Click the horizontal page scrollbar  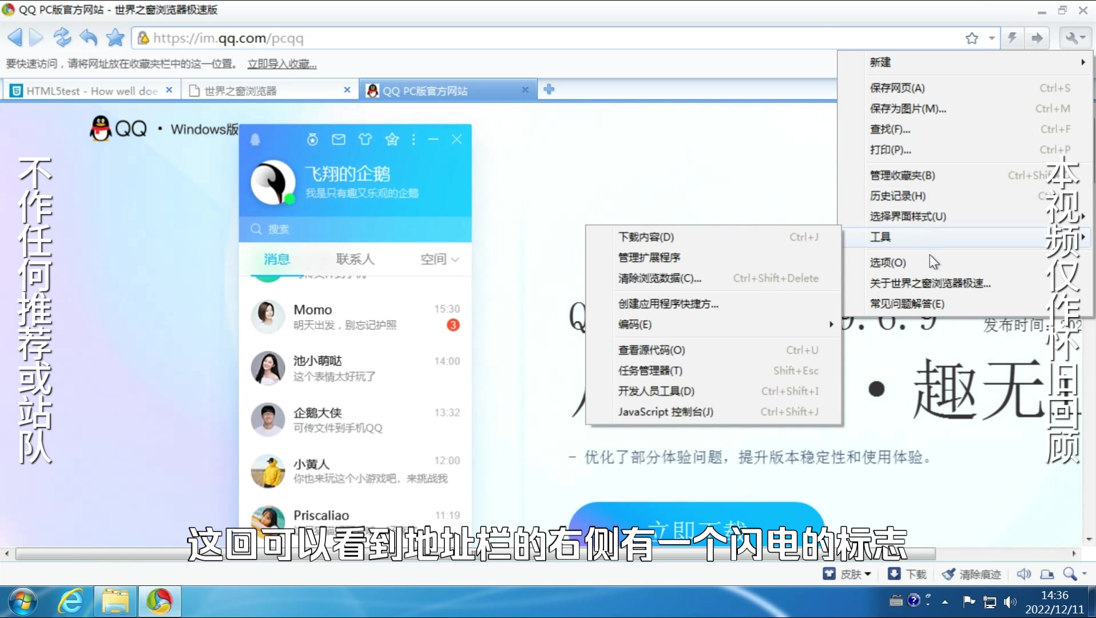point(475,553)
